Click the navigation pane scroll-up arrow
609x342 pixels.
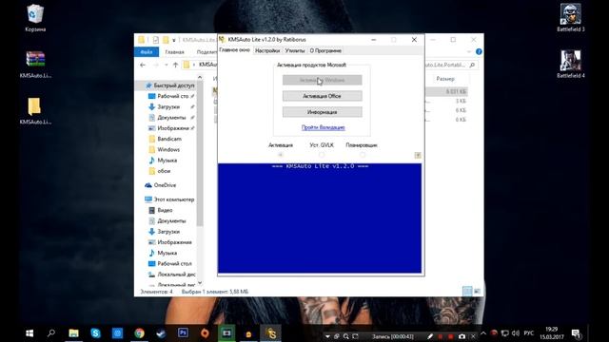pos(200,78)
